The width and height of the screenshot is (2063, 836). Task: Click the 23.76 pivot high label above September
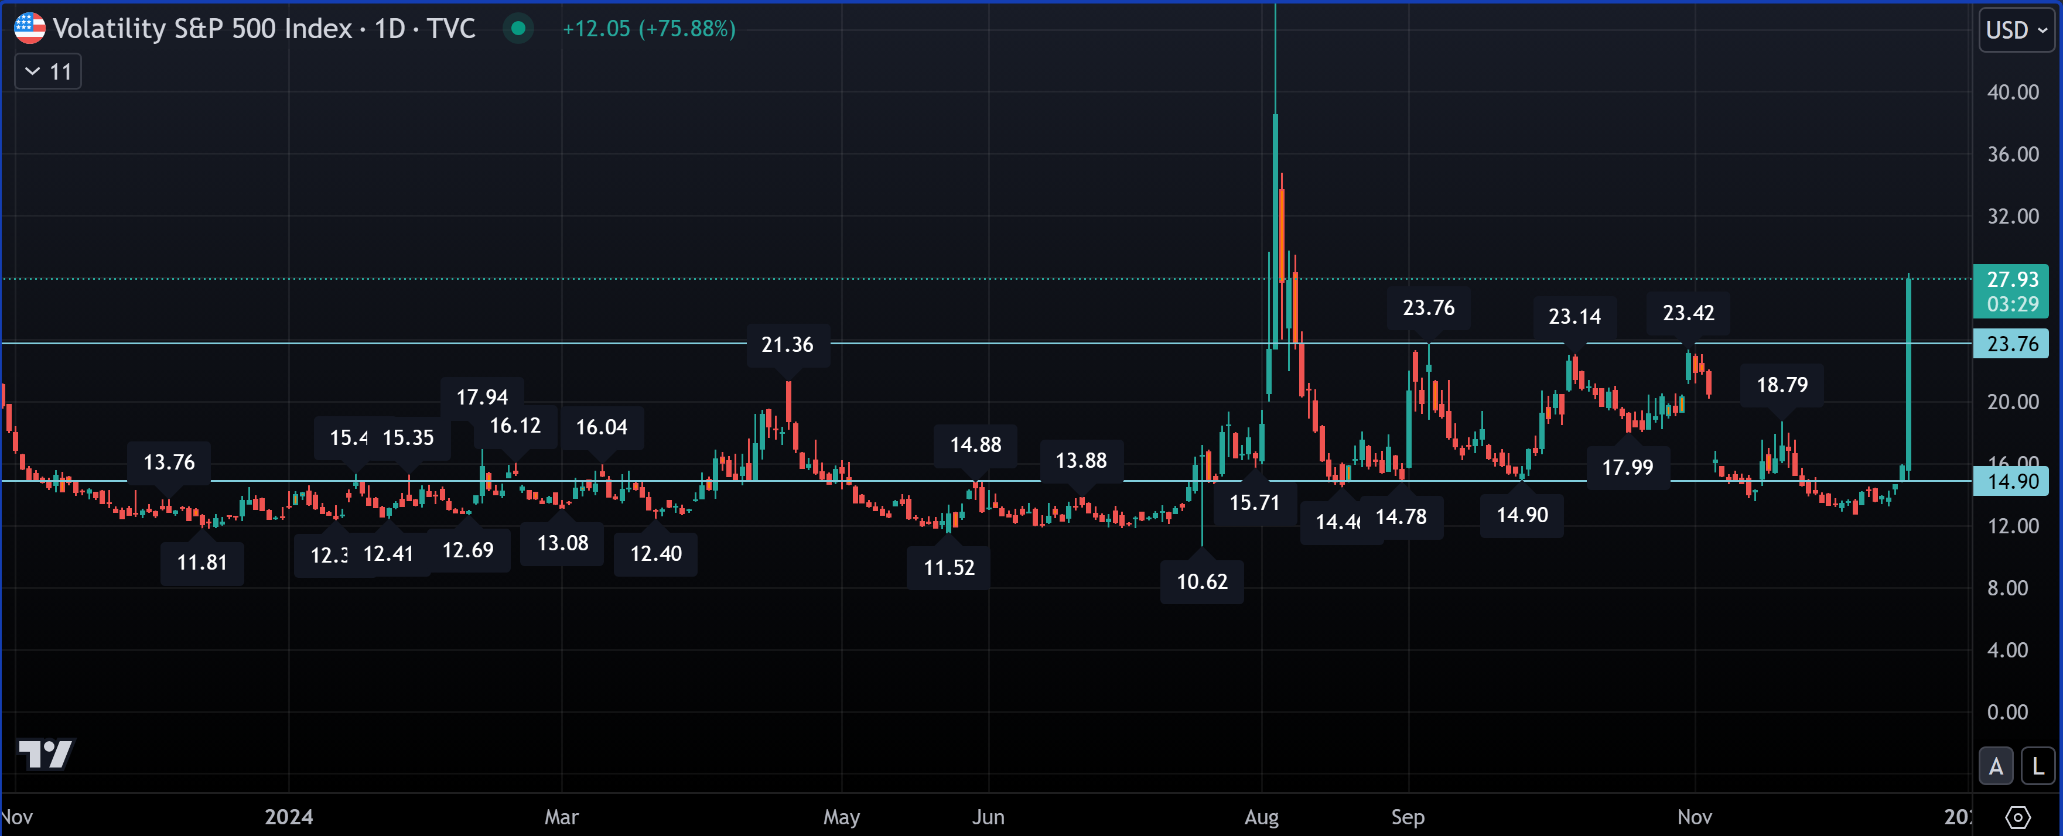point(1429,309)
